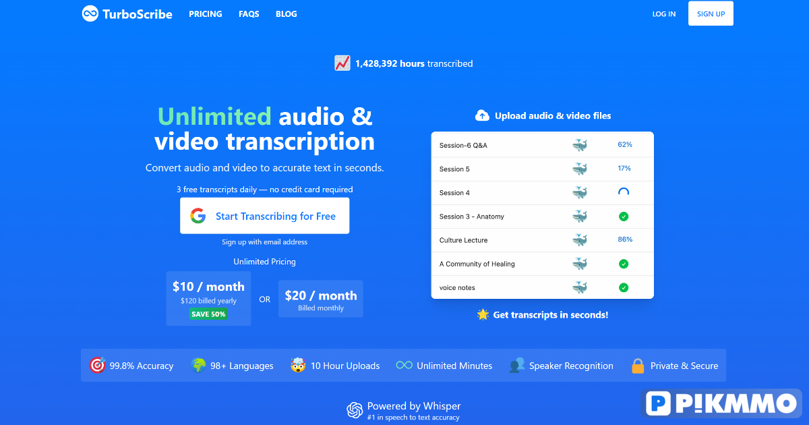The height and width of the screenshot is (425, 809).
Task: Click the speakers icon for Speaker Recognition
Action: [x=517, y=365]
